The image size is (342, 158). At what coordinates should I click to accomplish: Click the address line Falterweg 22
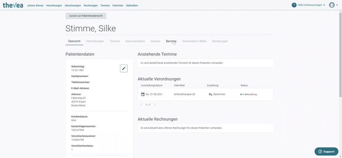(x=79, y=98)
